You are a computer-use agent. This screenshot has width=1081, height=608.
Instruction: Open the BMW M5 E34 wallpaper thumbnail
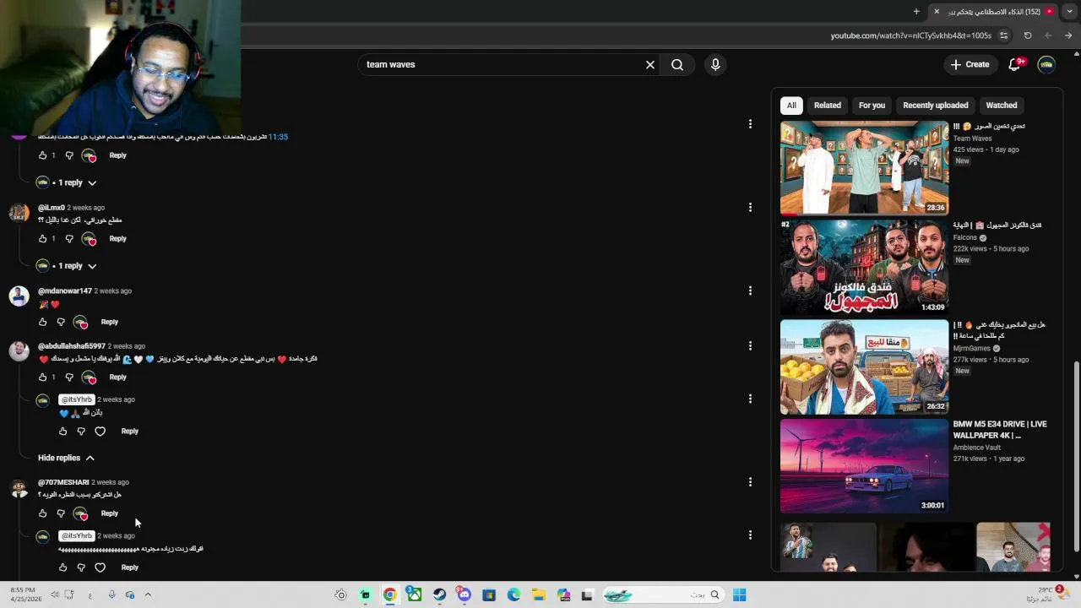(864, 466)
